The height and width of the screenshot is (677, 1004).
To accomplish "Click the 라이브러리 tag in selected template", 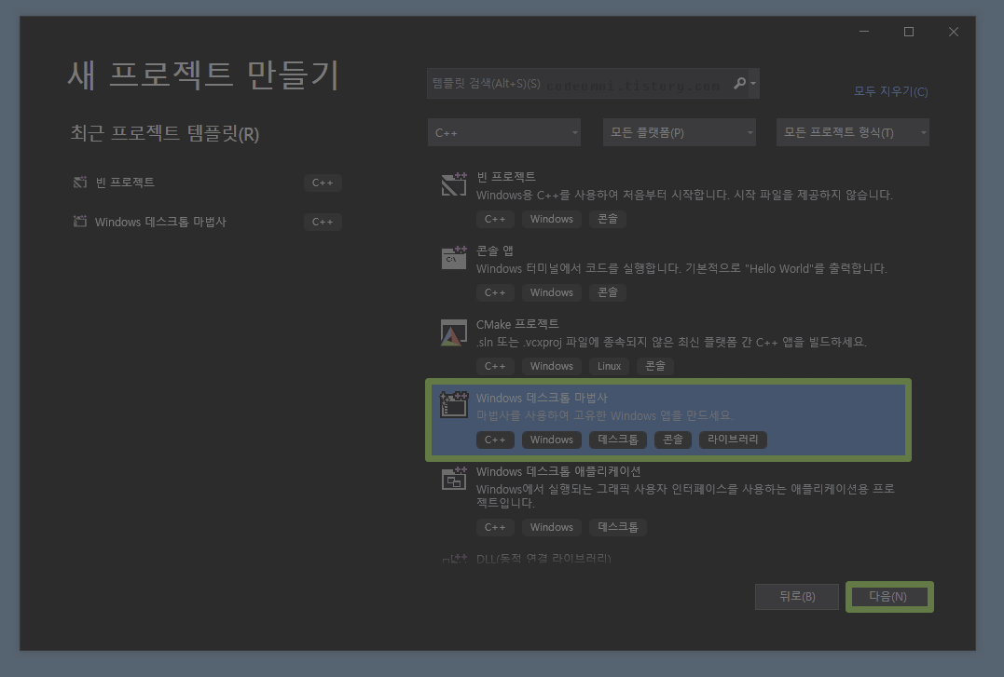I will pos(733,440).
